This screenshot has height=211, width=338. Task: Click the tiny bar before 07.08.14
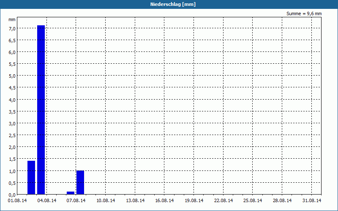71,193
